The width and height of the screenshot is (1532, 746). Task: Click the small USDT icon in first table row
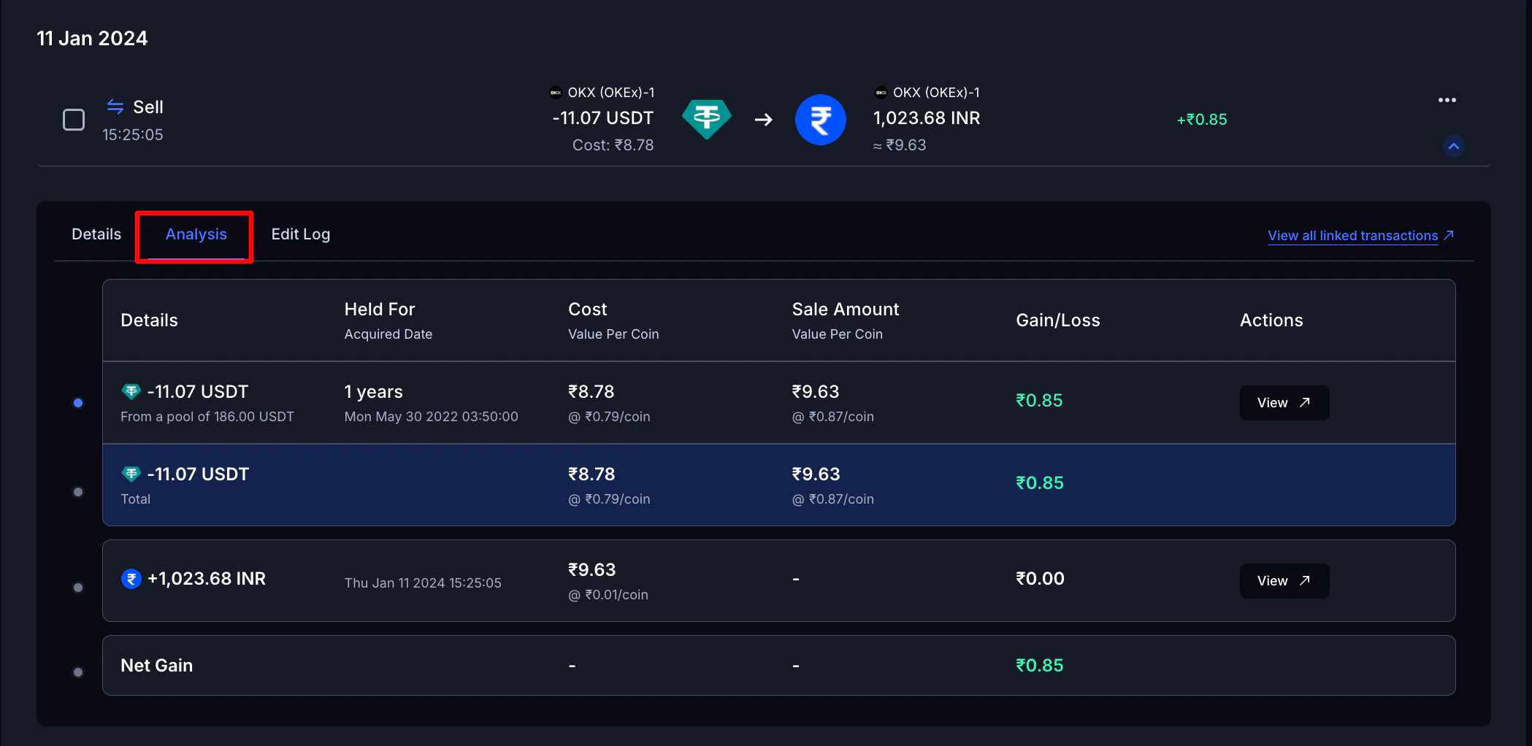pos(131,392)
